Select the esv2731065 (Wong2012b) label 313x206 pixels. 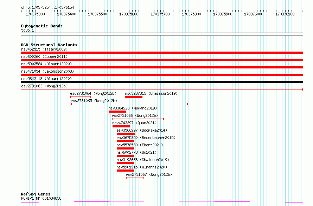tap(94, 101)
